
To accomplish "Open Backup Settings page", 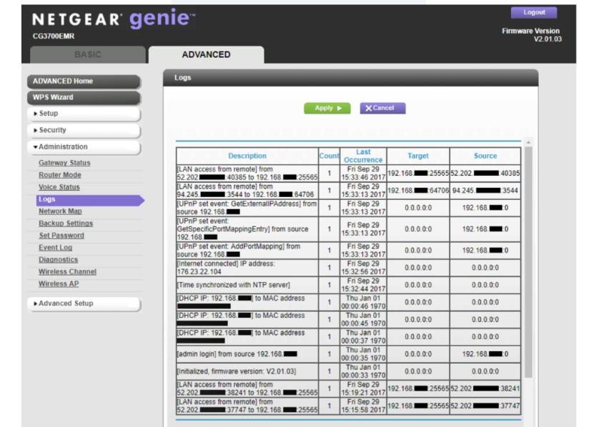I will [x=66, y=223].
